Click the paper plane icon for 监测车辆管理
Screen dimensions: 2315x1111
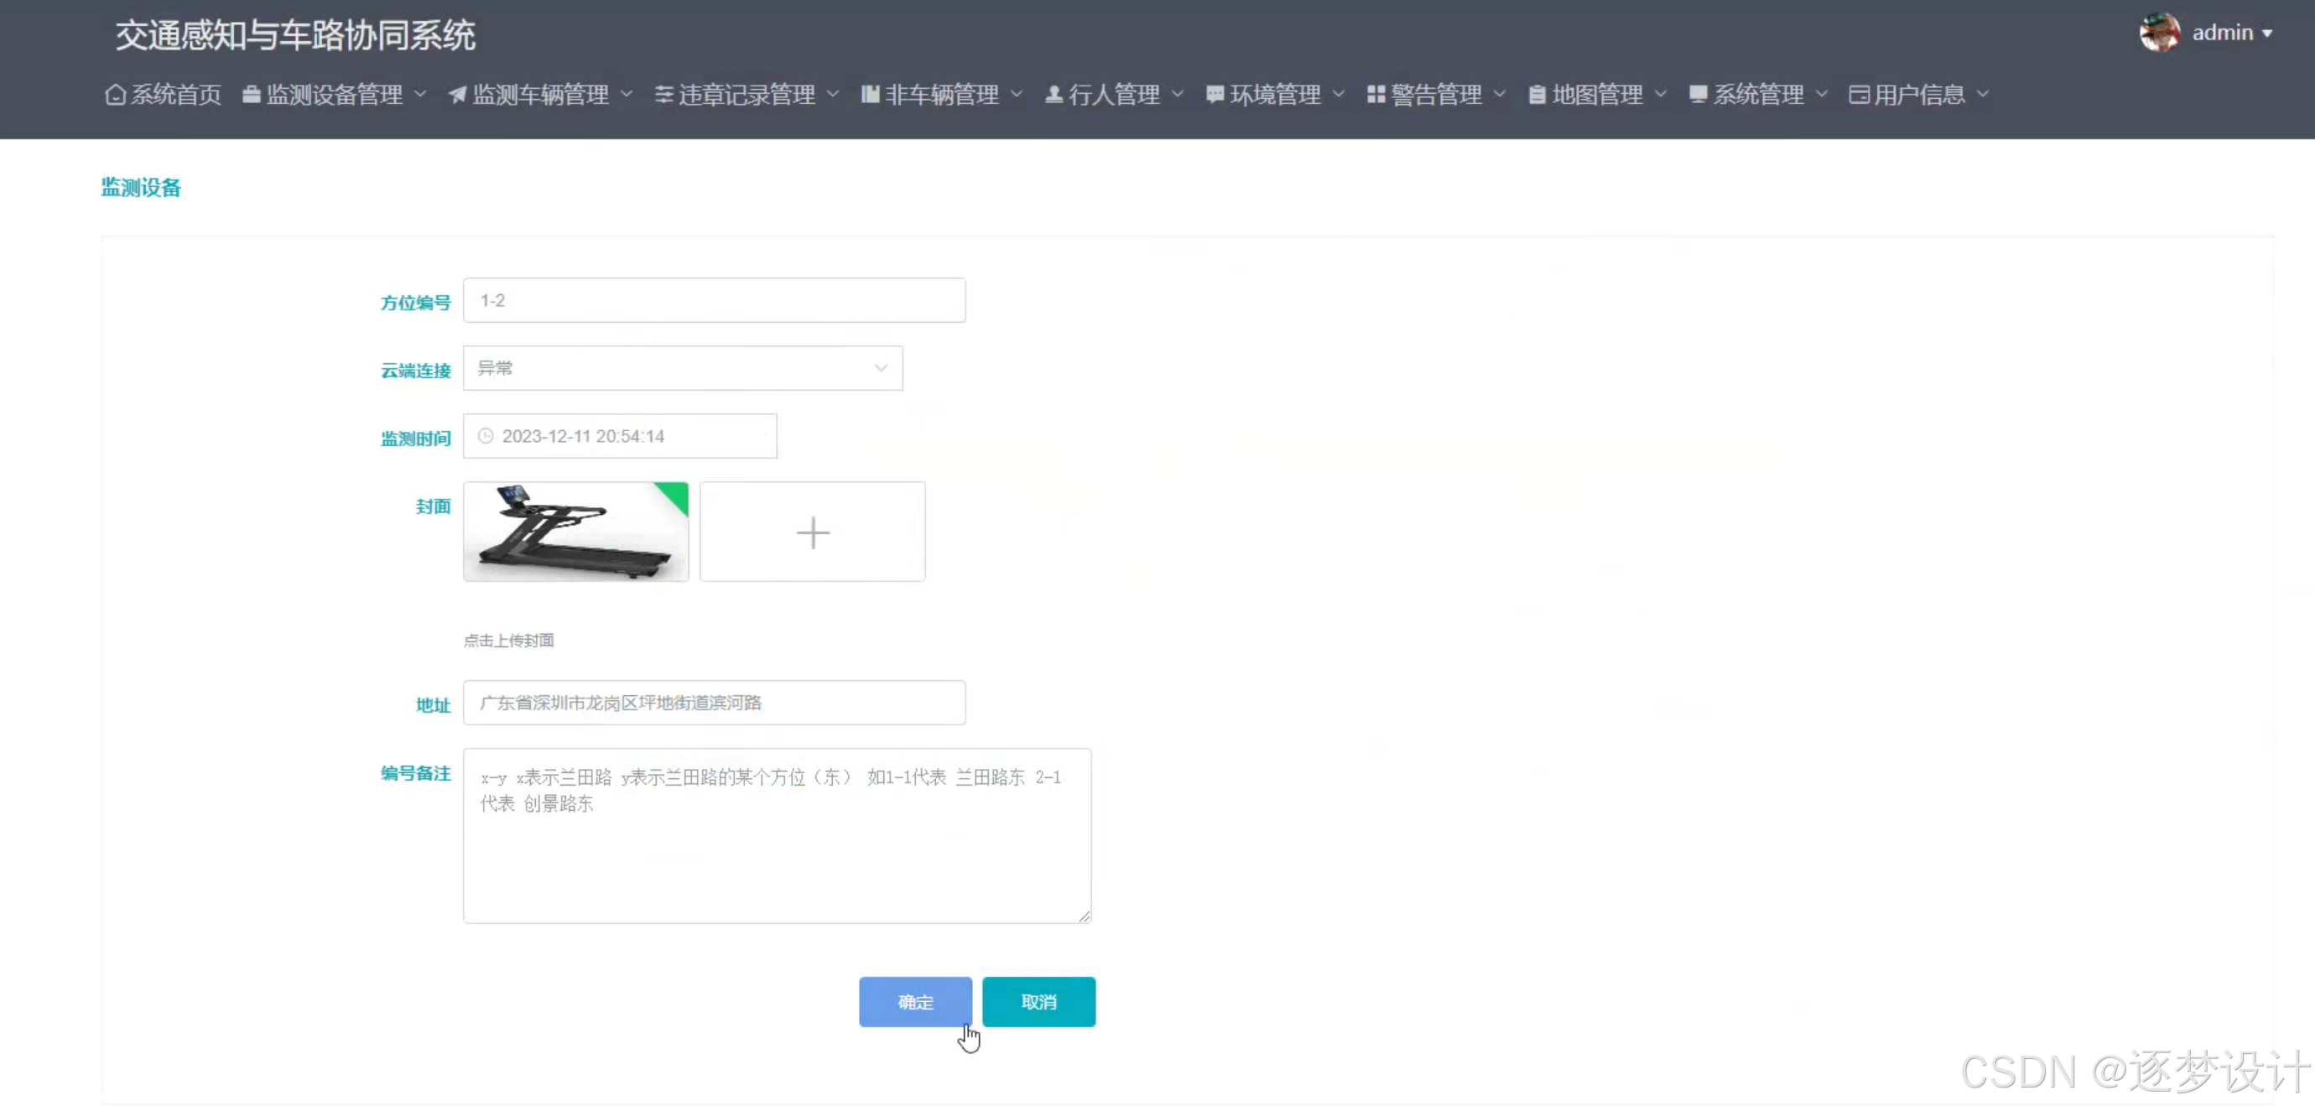[457, 94]
